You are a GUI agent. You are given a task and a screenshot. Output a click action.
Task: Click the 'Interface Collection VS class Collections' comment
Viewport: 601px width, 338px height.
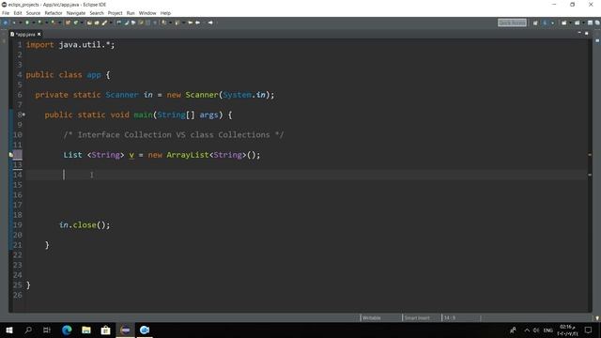[x=174, y=135]
